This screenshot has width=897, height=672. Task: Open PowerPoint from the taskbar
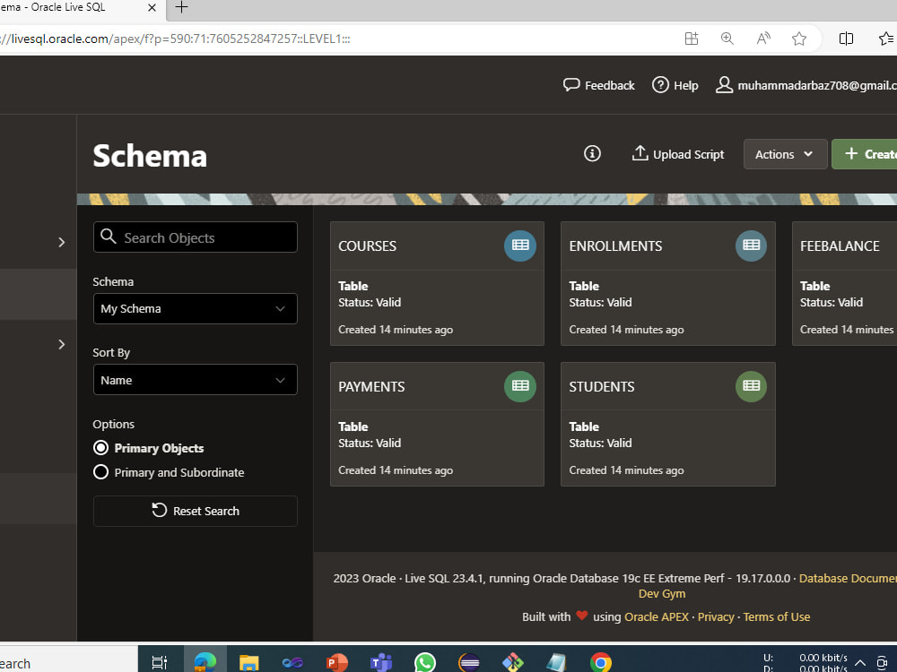336,663
